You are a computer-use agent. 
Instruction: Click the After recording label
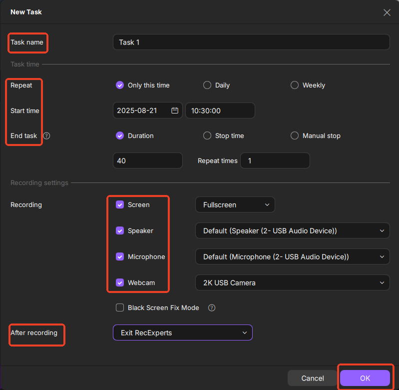pos(34,332)
